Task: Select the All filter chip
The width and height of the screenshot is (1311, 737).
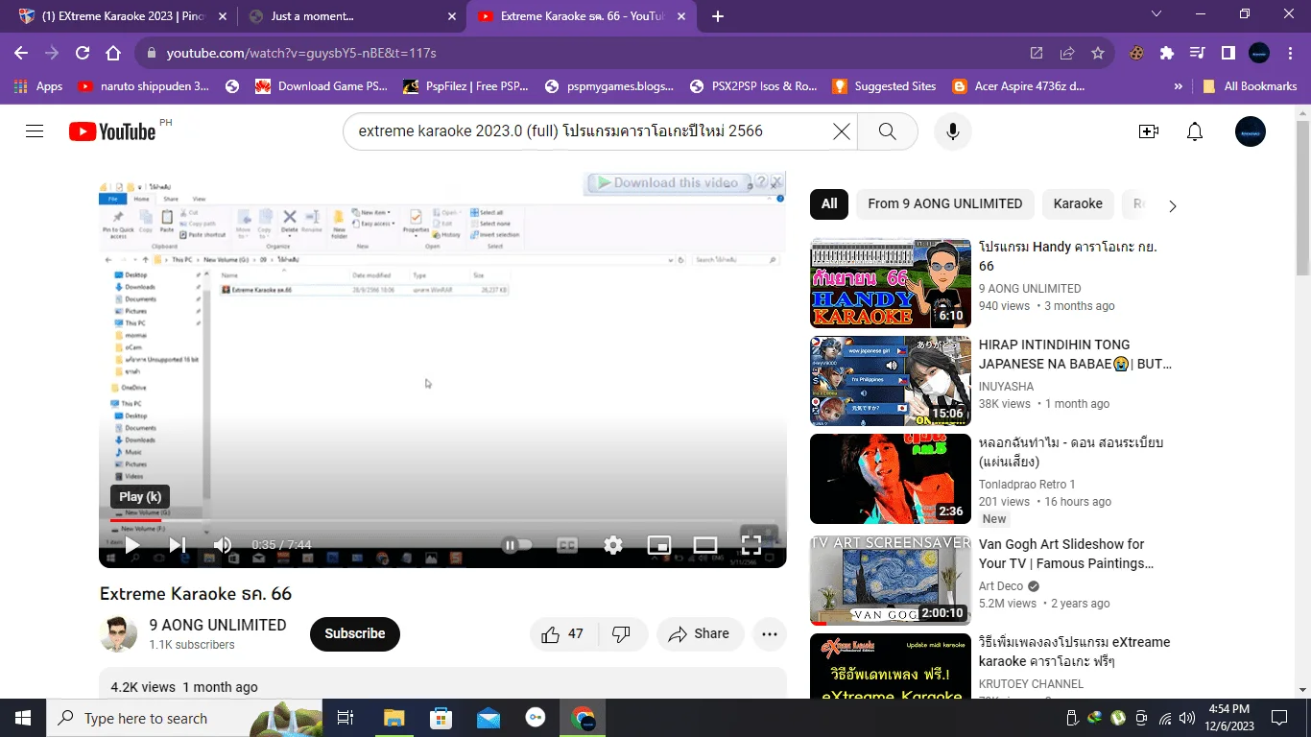Action: (x=829, y=203)
